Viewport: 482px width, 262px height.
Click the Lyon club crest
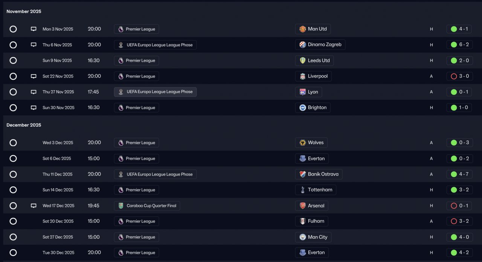[303, 92]
